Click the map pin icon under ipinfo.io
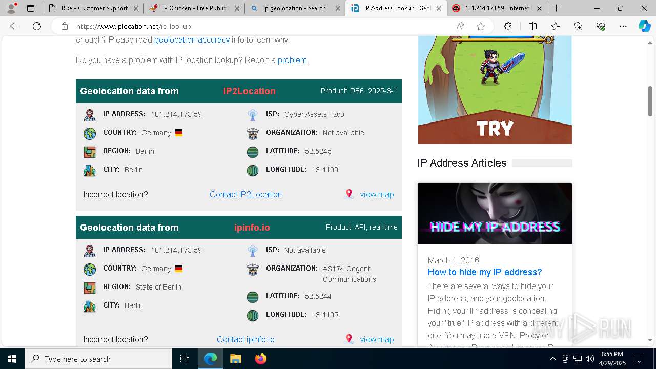656x369 pixels. [x=349, y=339]
